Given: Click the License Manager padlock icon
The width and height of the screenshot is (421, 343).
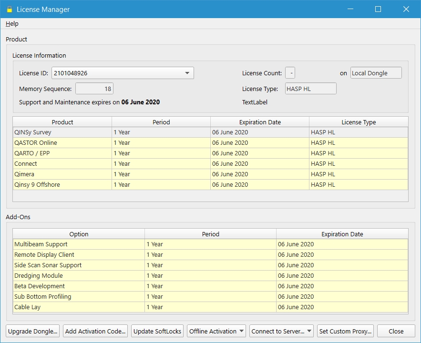Looking at the screenshot, I should click(x=9, y=10).
